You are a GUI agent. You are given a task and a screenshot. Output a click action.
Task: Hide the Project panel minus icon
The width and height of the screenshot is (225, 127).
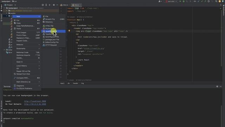[x=57, y=5]
